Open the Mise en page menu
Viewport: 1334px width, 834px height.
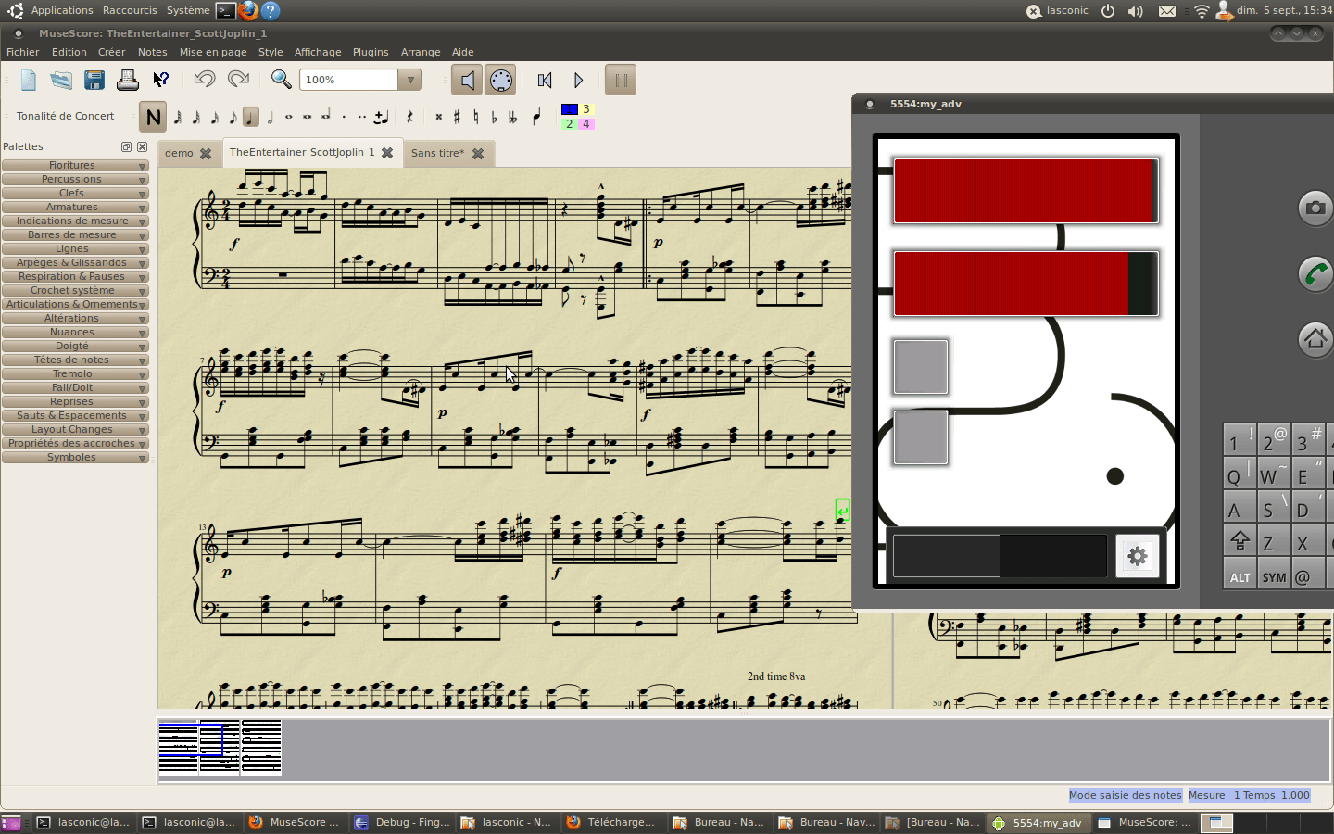click(213, 52)
